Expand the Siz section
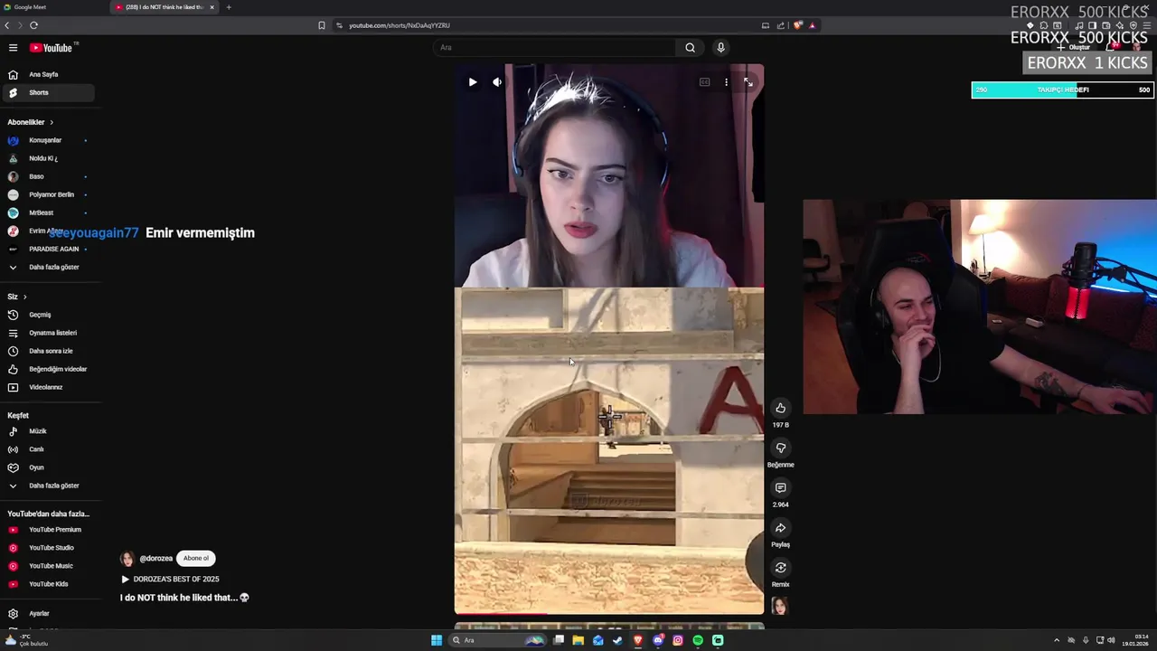Image resolution: width=1157 pixels, height=651 pixels. 17,297
